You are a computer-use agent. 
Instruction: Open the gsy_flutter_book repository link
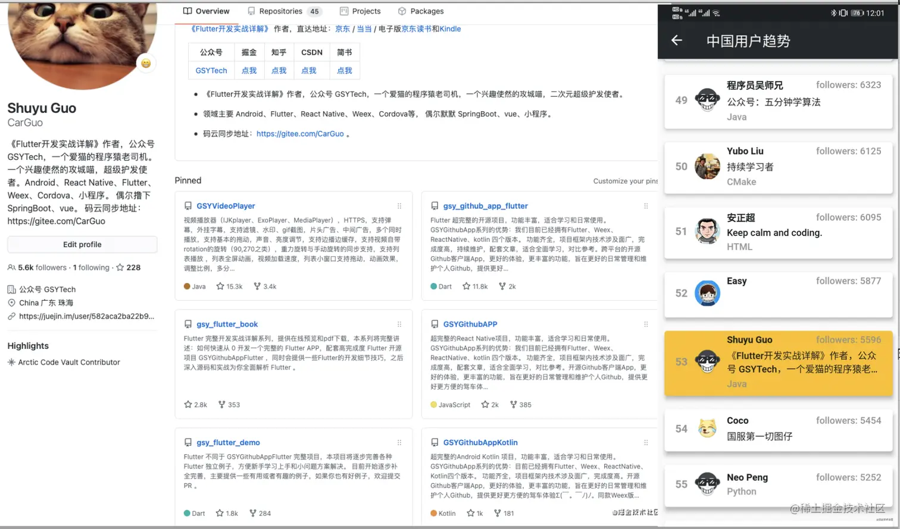click(227, 324)
